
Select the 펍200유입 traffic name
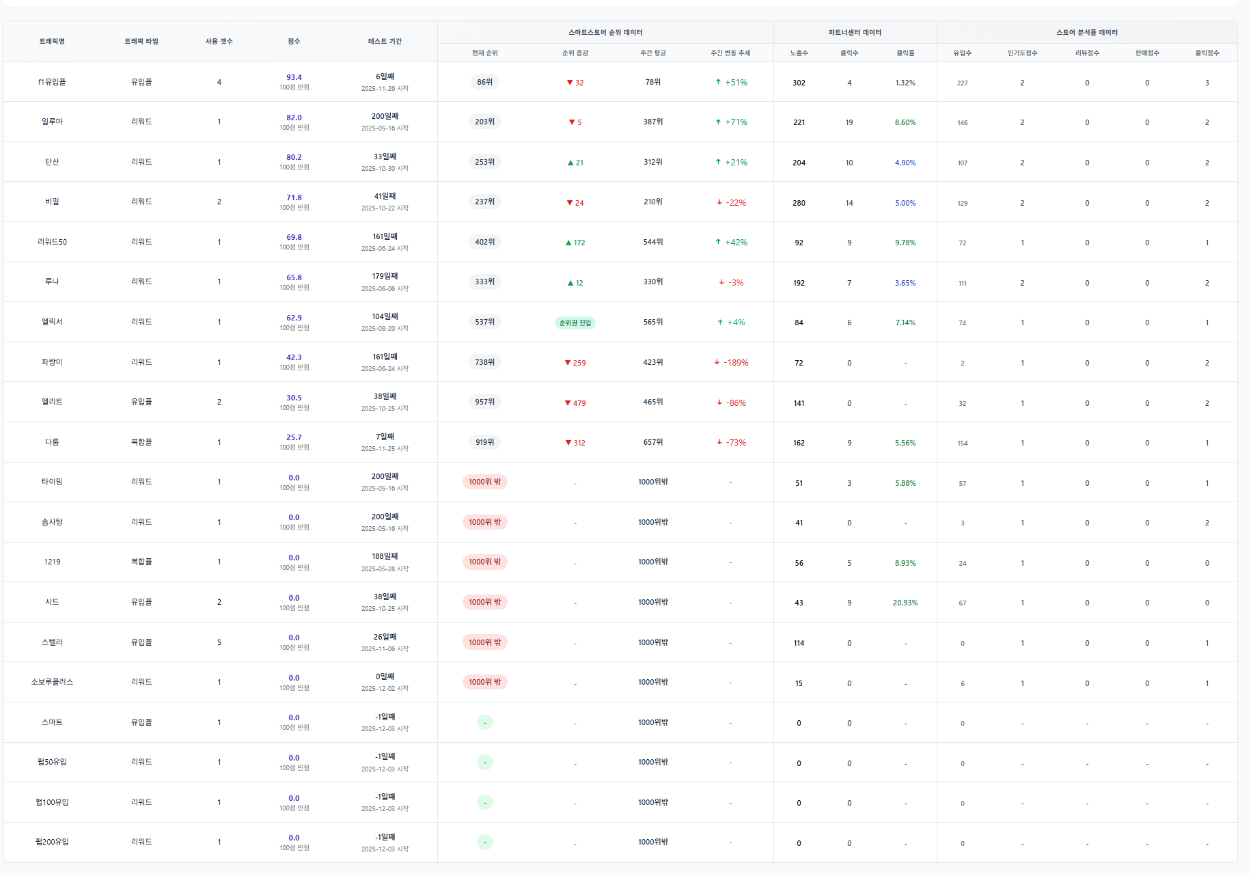click(x=52, y=842)
